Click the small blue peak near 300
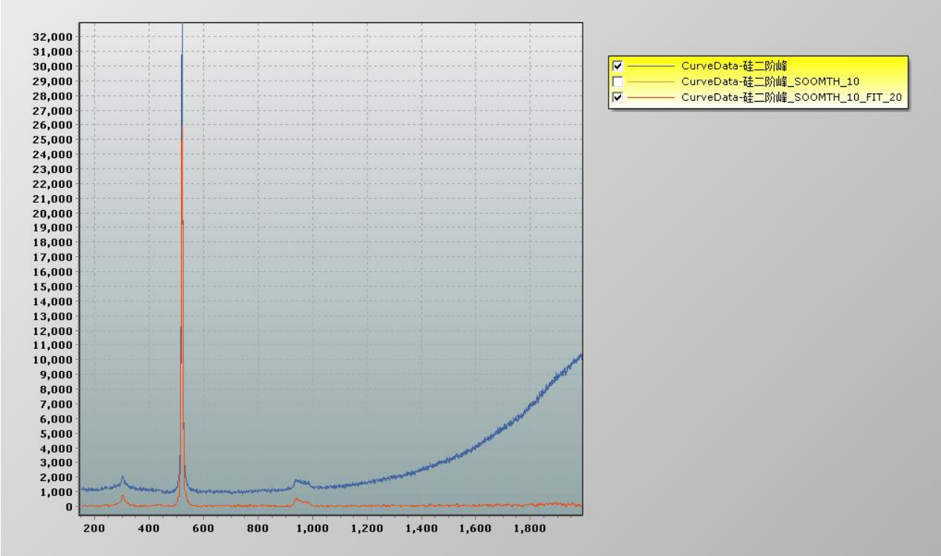The image size is (941, 556). 122,478
